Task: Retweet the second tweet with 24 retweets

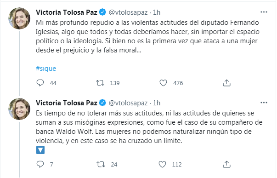Action: pos(101,164)
